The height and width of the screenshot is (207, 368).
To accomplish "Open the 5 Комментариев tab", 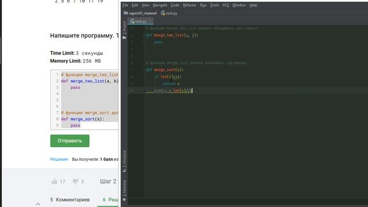I will (70, 200).
